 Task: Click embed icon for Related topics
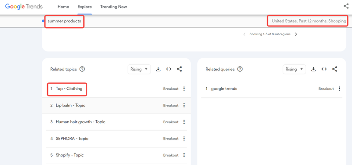click(169, 69)
